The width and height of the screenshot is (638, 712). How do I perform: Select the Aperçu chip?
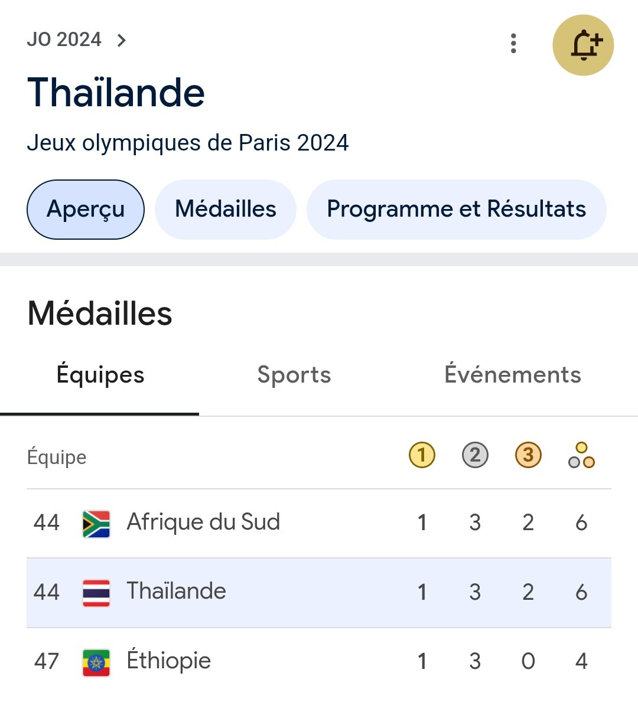click(x=86, y=210)
